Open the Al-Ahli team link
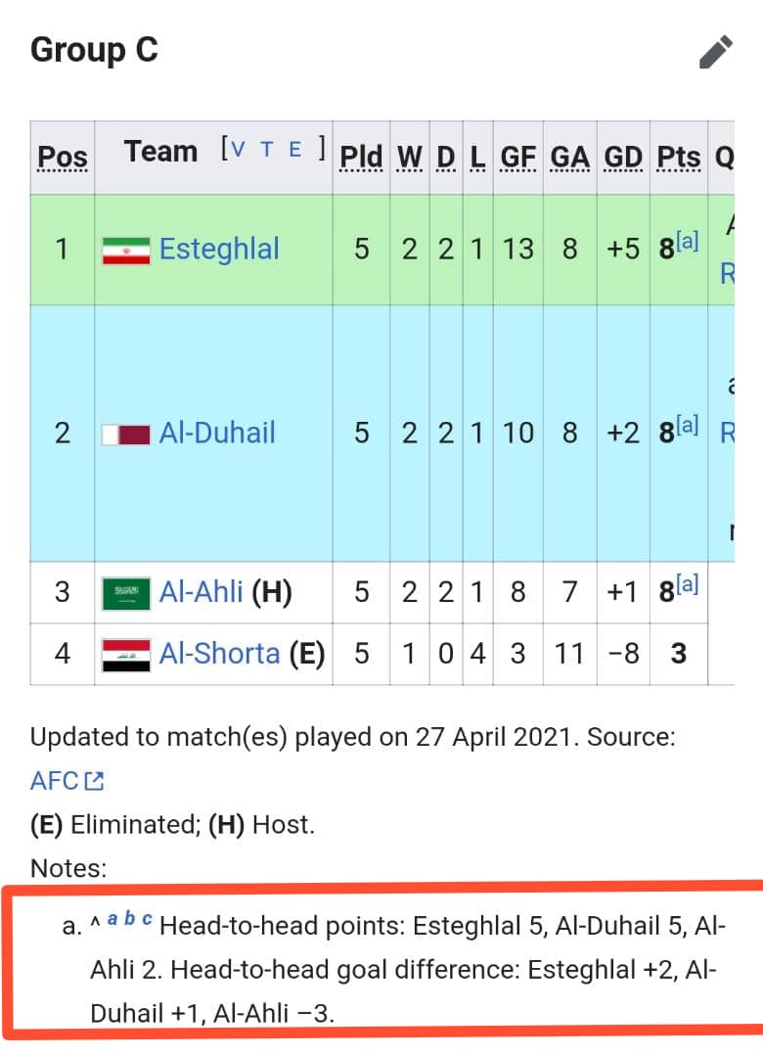 click(x=201, y=592)
